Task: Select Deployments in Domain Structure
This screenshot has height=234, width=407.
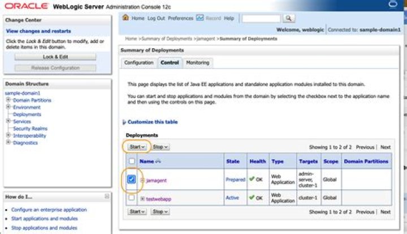Action: click(x=27, y=114)
